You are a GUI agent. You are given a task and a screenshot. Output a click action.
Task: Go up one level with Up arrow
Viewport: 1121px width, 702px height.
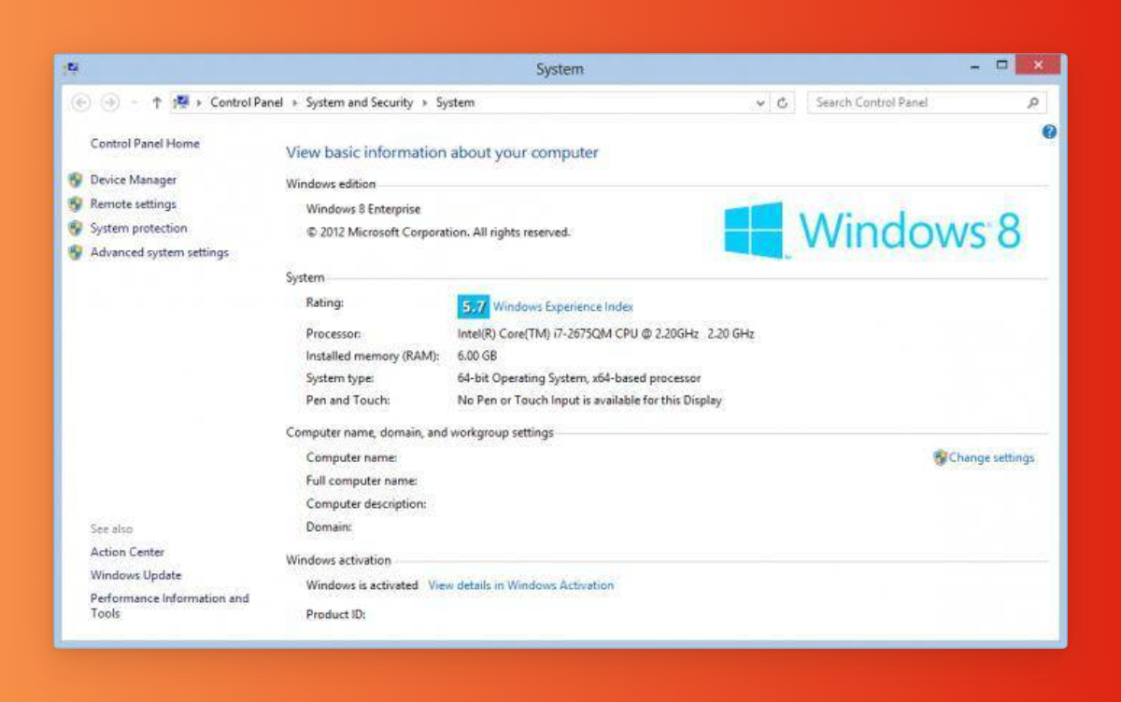(156, 103)
